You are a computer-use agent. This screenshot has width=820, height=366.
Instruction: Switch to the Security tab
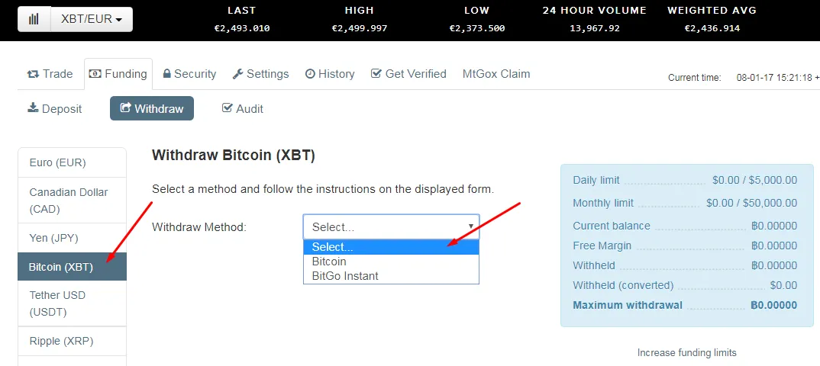click(189, 74)
